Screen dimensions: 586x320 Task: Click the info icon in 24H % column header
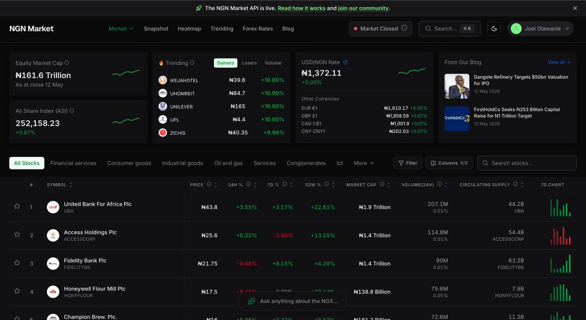[248, 185]
